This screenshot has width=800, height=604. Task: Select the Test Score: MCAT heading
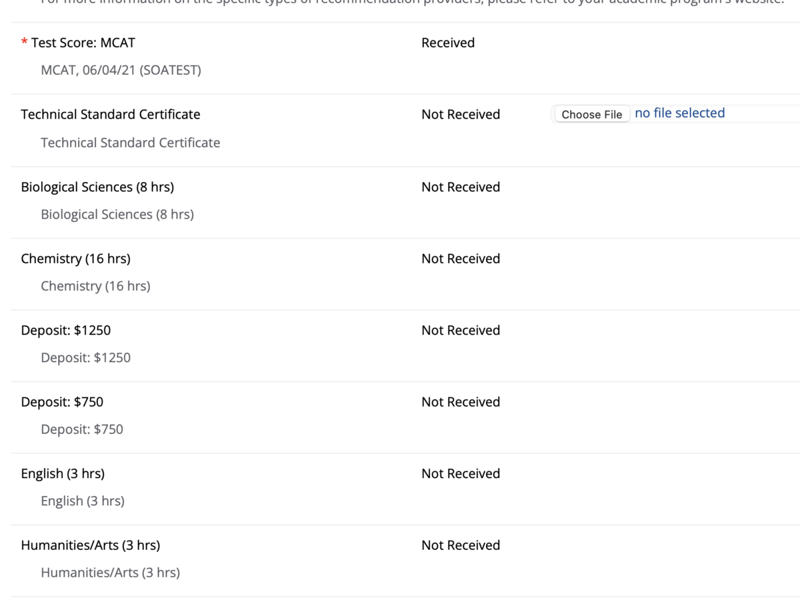tap(83, 43)
